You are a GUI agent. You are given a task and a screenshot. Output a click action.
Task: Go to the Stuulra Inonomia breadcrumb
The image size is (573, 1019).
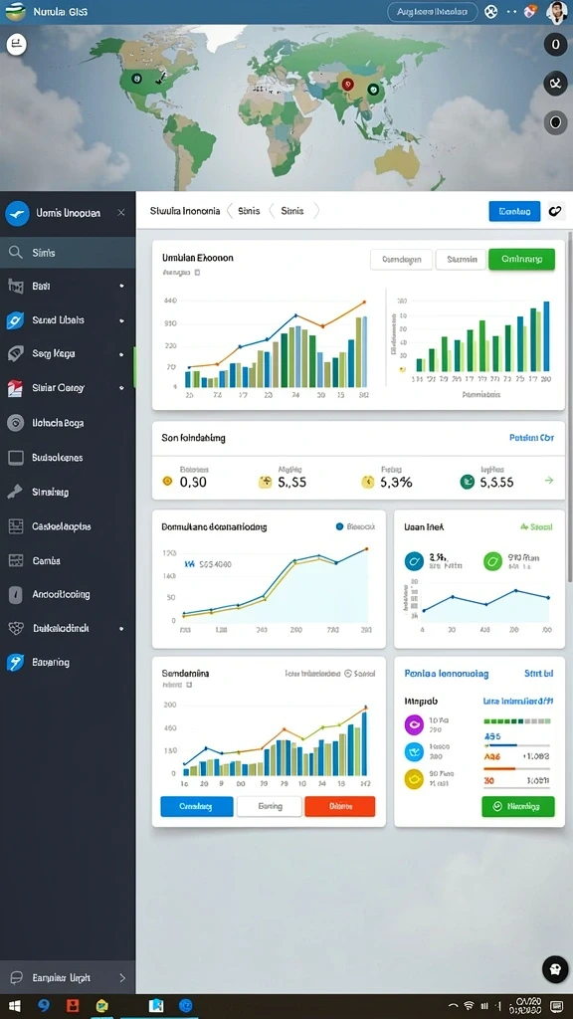pos(184,211)
